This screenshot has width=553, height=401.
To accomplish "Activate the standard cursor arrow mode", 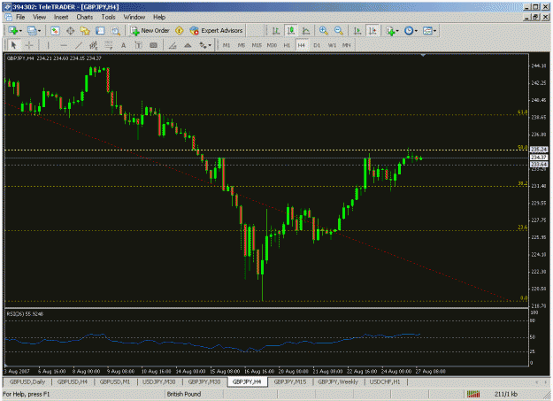I will point(14,45).
